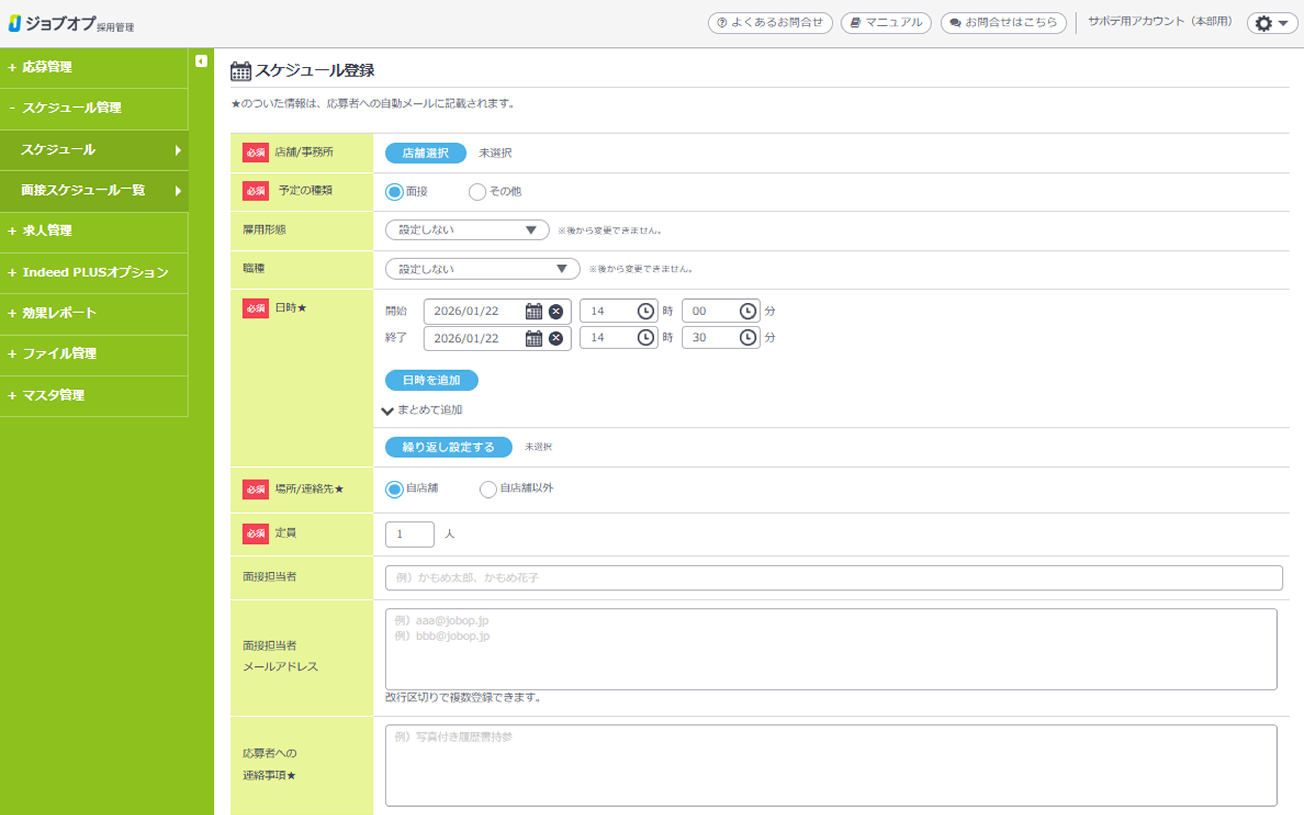1304x815 pixels.
Task: Click the end minute clock icon
Action: pos(747,338)
